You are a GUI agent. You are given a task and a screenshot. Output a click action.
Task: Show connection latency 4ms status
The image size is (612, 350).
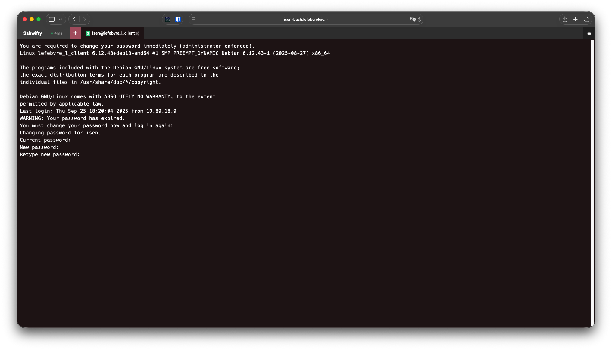point(57,33)
